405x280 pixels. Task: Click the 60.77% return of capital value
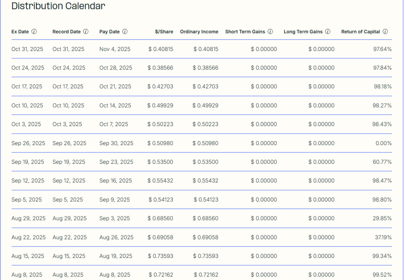coord(382,162)
